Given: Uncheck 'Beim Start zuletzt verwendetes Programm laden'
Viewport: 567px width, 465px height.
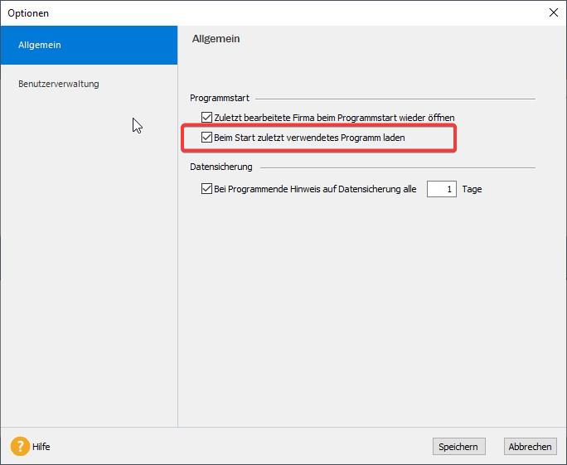Looking at the screenshot, I should click(207, 138).
